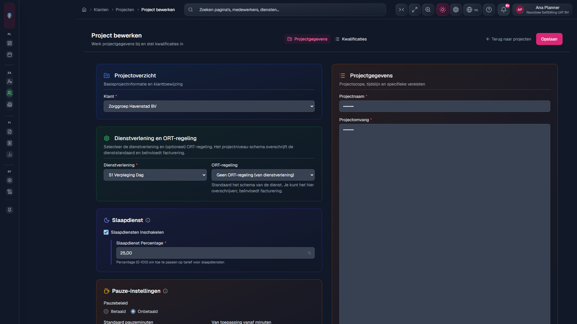Click the info icon next to Slaapdienst

pos(148,220)
